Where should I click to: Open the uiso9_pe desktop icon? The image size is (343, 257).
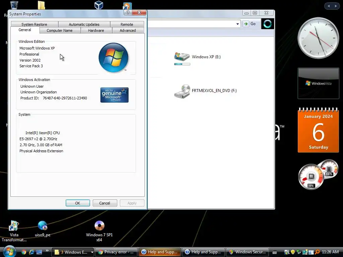click(43, 229)
